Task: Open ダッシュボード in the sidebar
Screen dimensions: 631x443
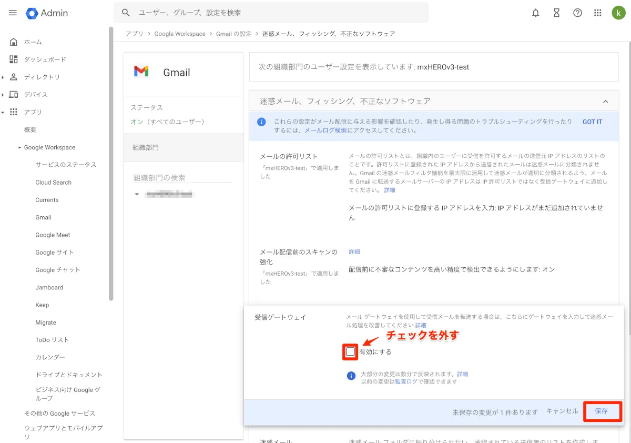Action: tap(45, 59)
